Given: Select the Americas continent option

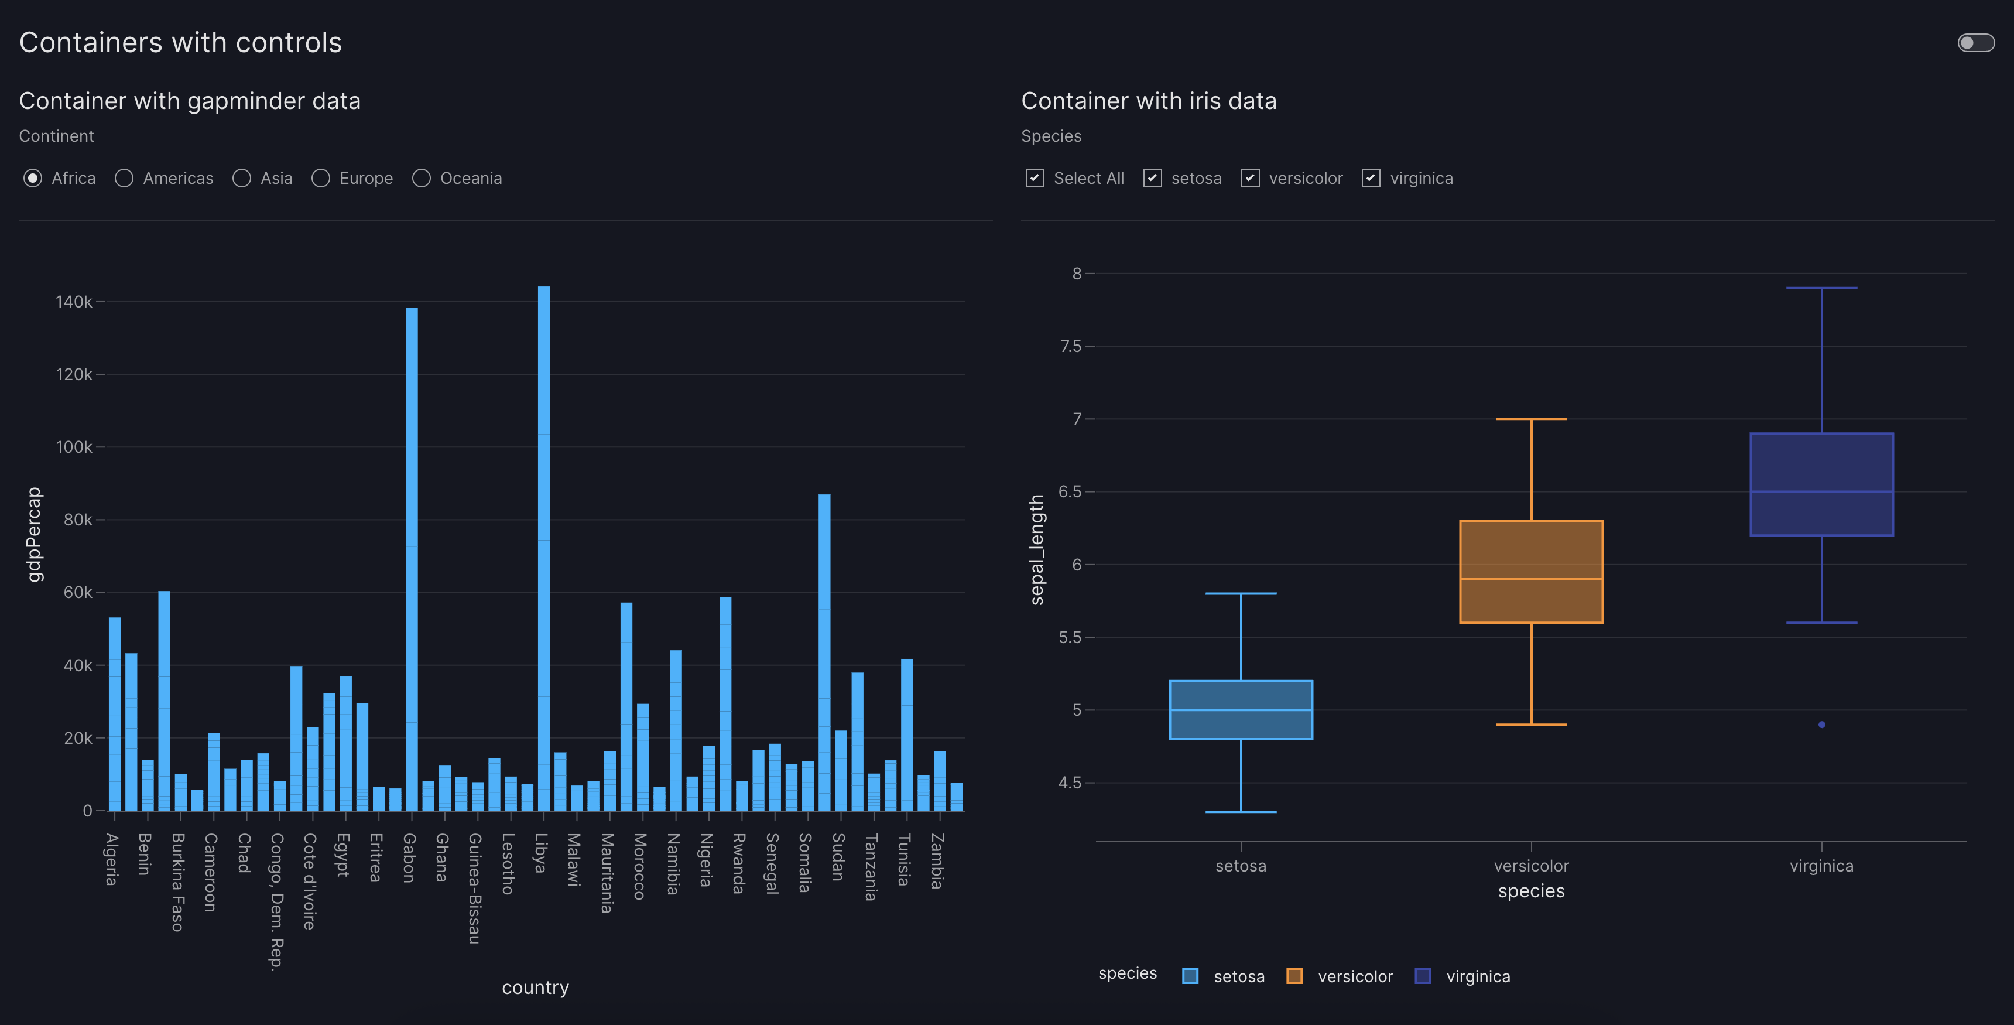Looking at the screenshot, I should (x=124, y=179).
